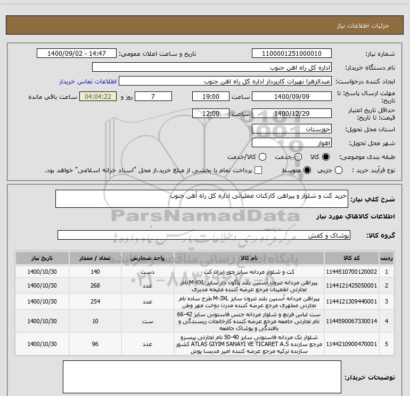This screenshot has width=410, height=396.
Task: Click the deadline time field 19:00
Action: [x=211, y=96]
